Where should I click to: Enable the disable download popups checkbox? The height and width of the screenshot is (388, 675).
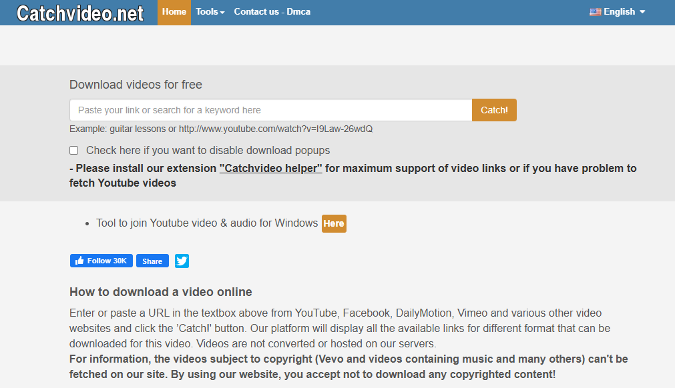click(73, 150)
